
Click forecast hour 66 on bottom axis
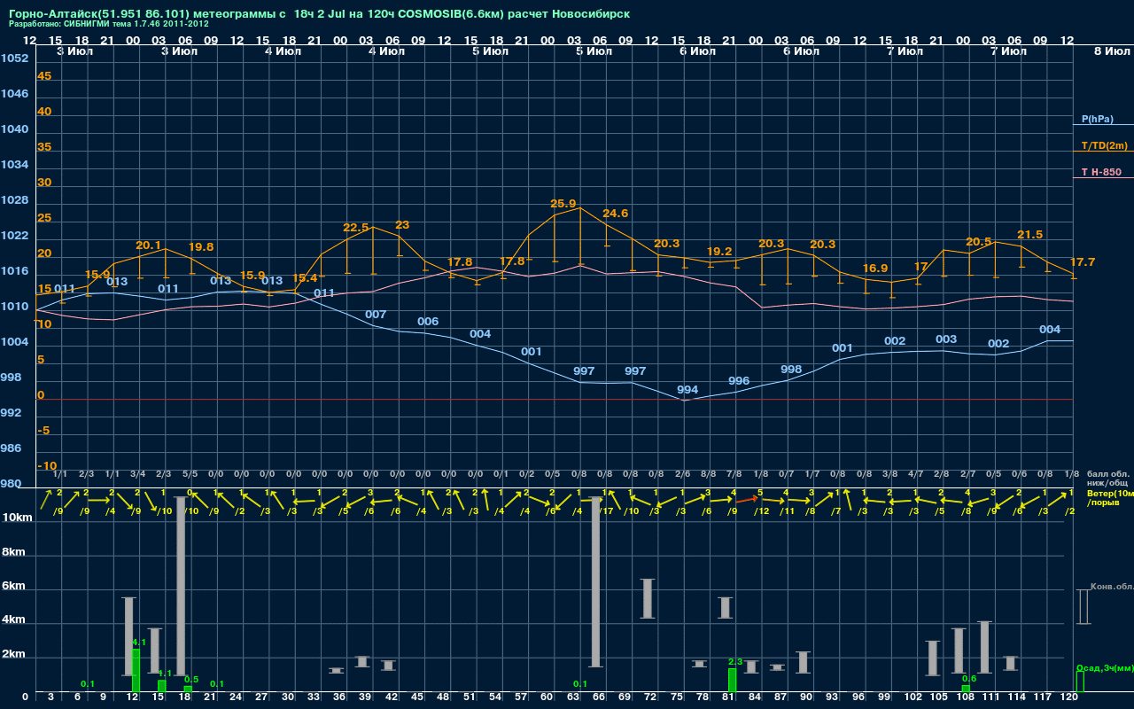click(x=598, y=698)
